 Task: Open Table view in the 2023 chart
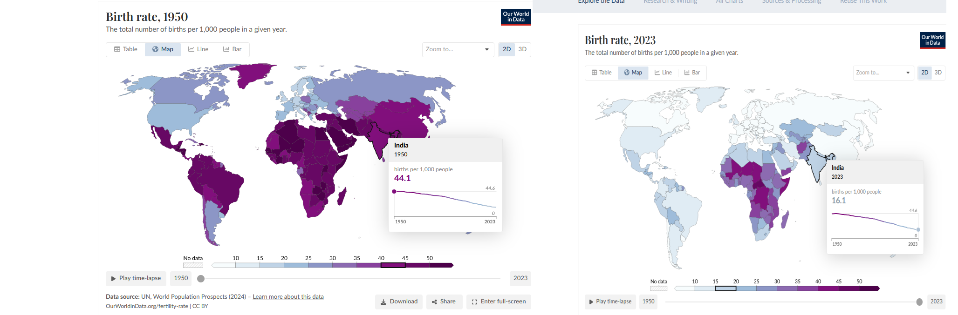pyautogui.click(x=602, y=73)
